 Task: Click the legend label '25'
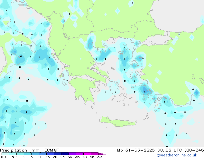tap(62, 157)
